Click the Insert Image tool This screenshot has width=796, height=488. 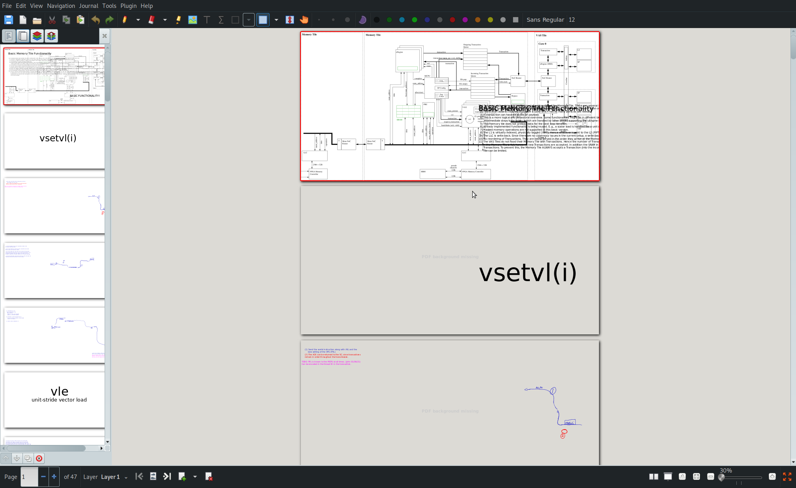(x=193, y=20)
